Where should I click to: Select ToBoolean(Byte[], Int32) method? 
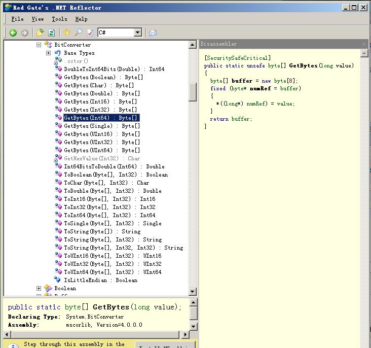tap(116, 175)
